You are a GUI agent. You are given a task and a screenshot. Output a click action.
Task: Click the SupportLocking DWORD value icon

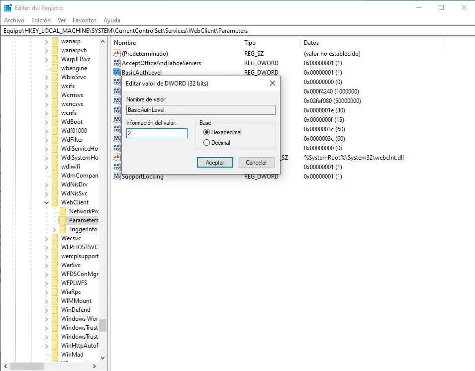coord(117,176)
